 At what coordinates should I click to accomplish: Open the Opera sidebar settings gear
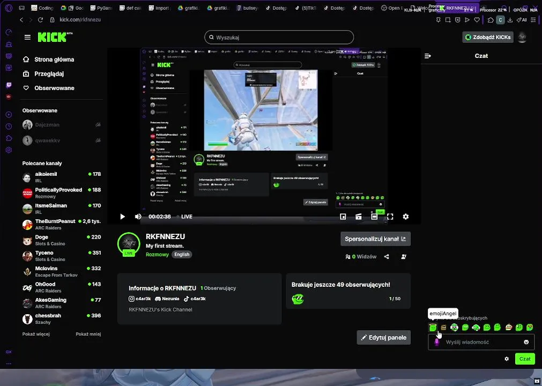click(x=9, y=150)
